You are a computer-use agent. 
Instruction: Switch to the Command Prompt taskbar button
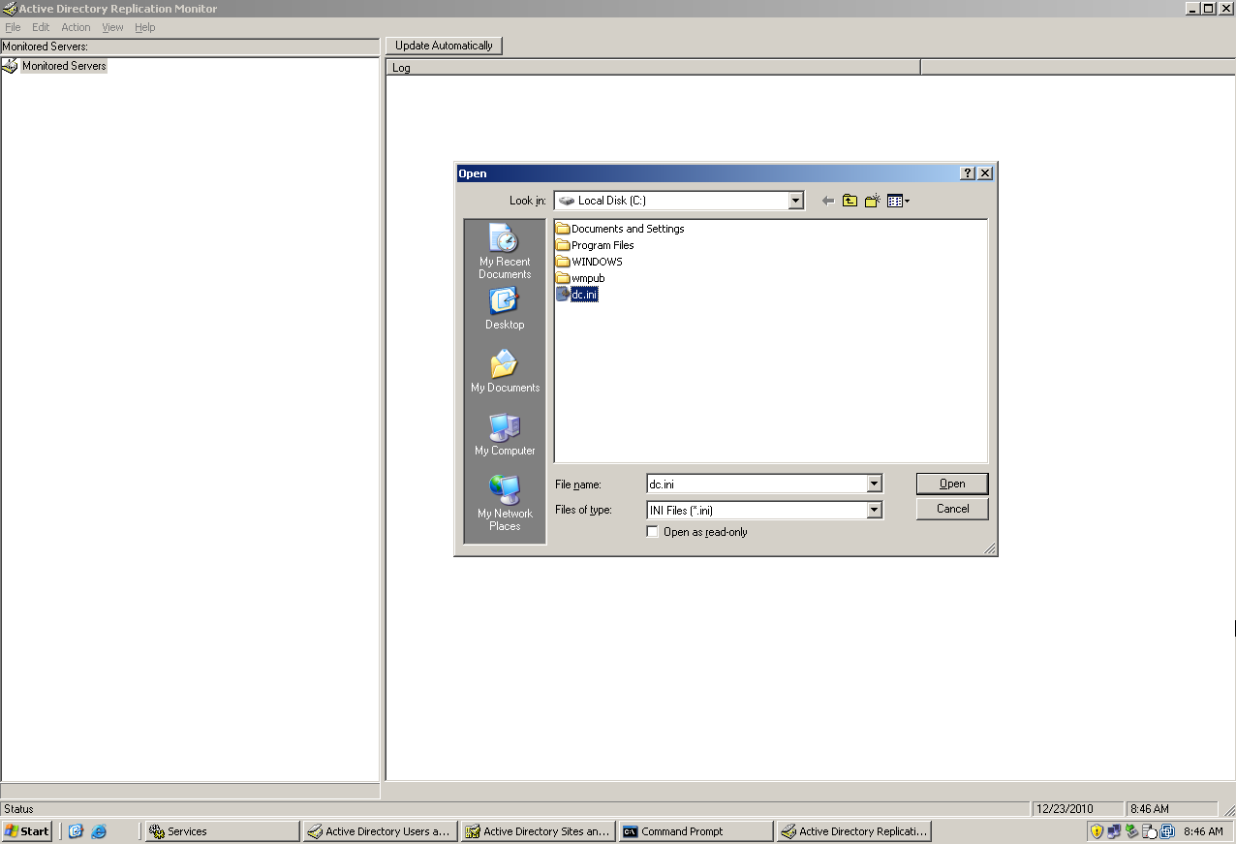(694, 830)
